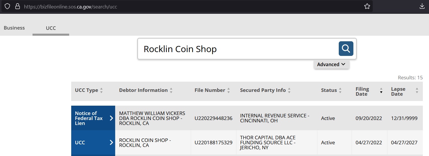Select file number U220229448236
Viewport: 429px width, 156px height.
(x=213, y=118)
